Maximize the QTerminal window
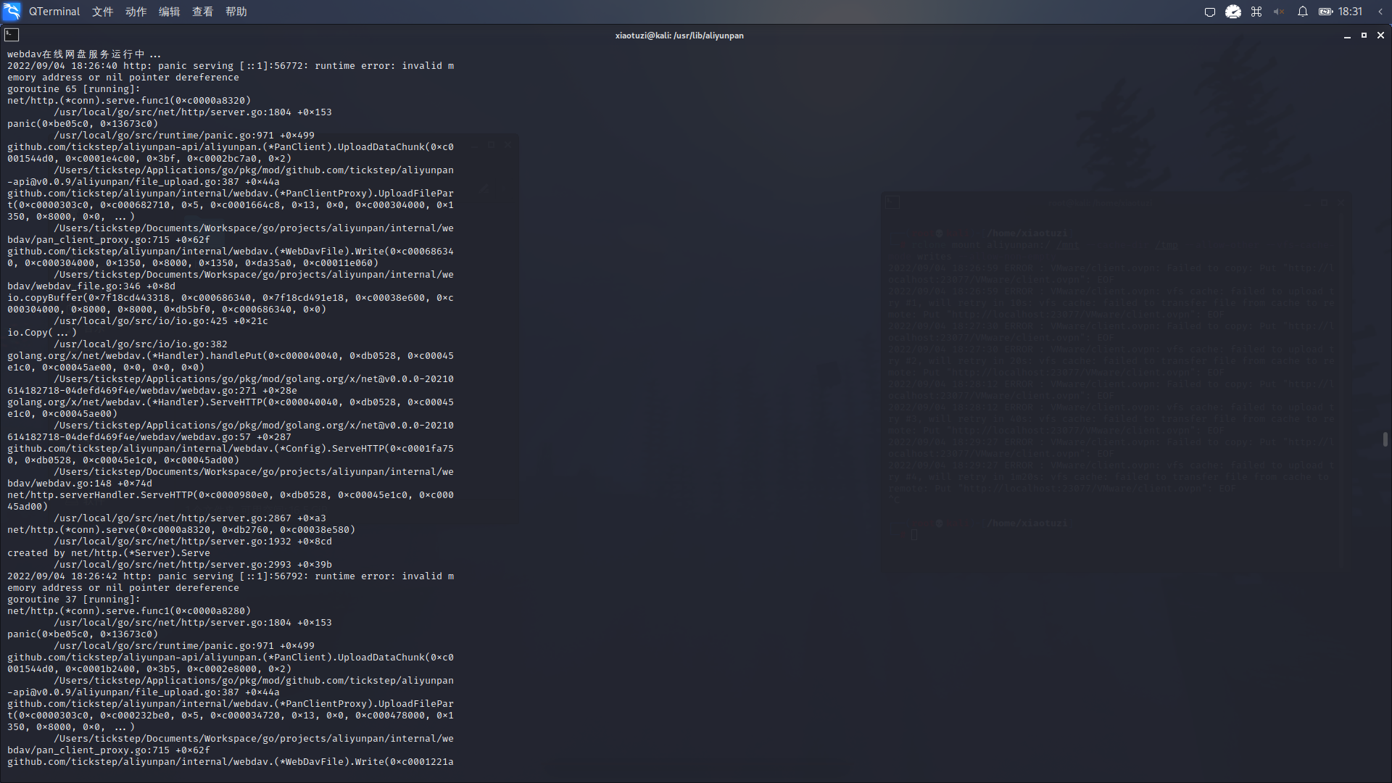Viewport: 1392px width, 783px height. (x=1364, y=35)
